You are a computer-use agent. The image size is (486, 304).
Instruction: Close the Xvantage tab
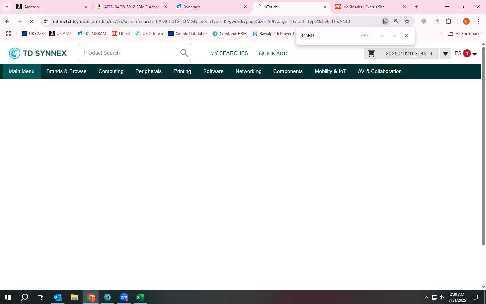click(x=245, y=7)
